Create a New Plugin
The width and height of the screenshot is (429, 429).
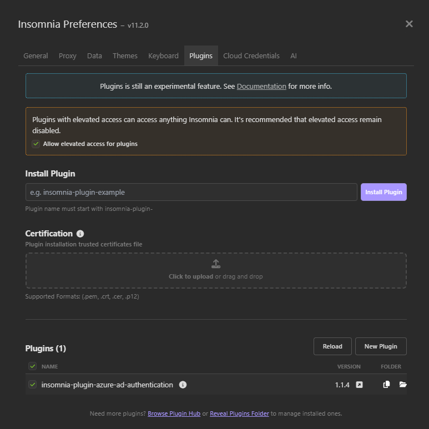[381, 346]
